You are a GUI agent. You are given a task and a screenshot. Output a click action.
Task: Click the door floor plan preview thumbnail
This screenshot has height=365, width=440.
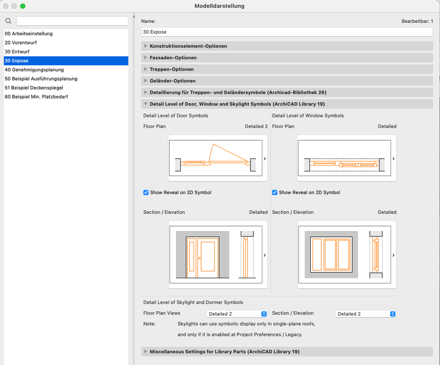[216, 158]
